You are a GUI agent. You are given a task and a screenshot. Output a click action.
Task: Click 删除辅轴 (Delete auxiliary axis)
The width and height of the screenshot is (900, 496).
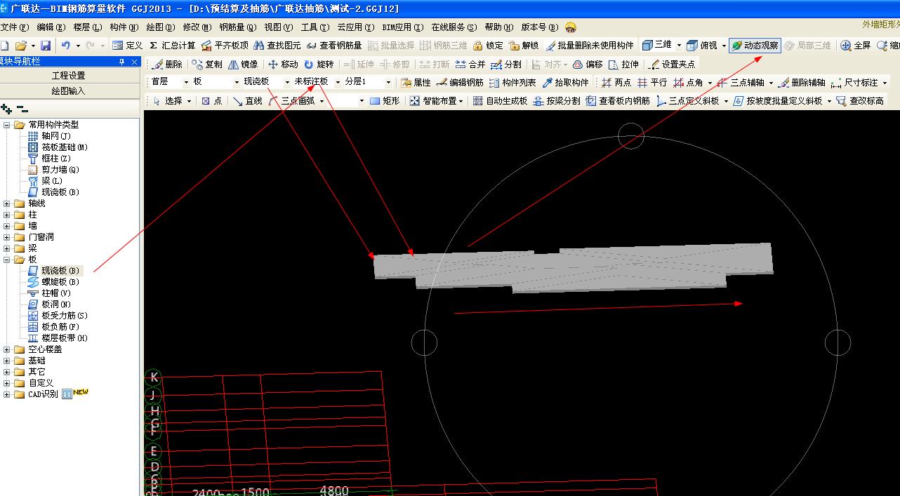tap(802, 82)
